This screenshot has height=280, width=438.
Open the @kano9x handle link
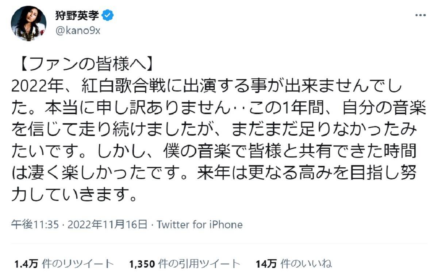[77, 31]
